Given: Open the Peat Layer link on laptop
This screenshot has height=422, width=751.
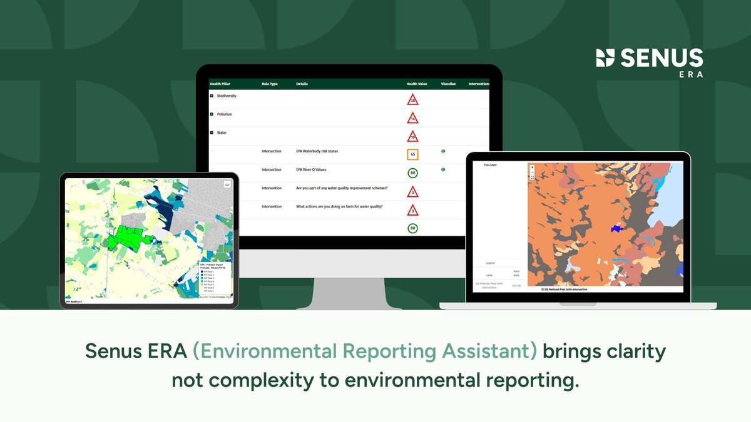Looking at the screenshot, I should pos(490,165).
